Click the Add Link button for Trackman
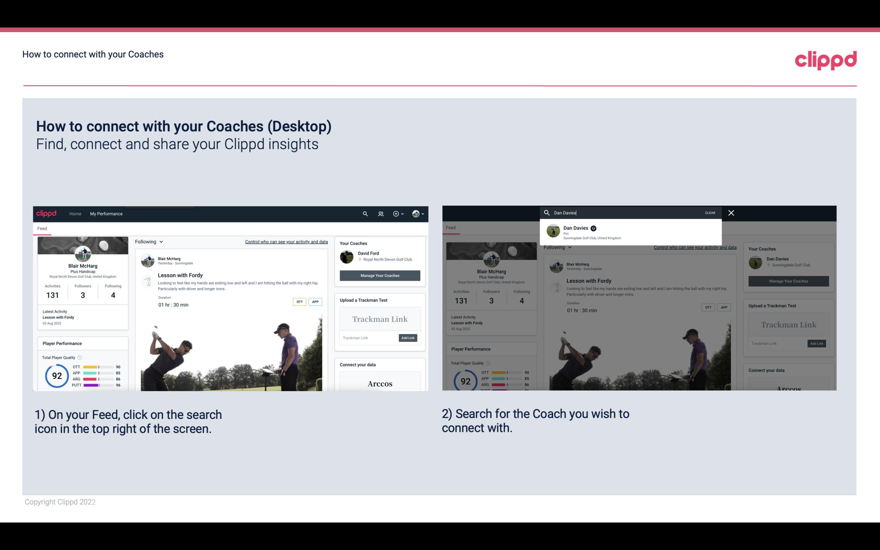Screen dimensions: 880x550 coord(407,338)
